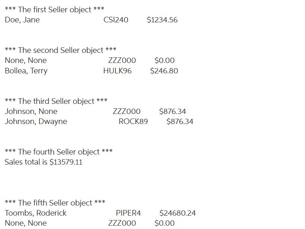Screen dimensions: 305x229
Task: Click the first Seller object heading
Action: pyautogui.click(x=54, y=10)
